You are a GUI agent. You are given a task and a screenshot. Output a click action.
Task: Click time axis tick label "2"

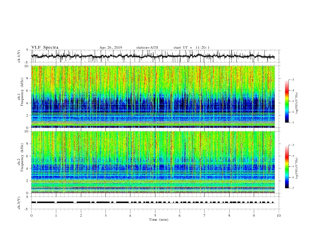[x=81, y=216]
